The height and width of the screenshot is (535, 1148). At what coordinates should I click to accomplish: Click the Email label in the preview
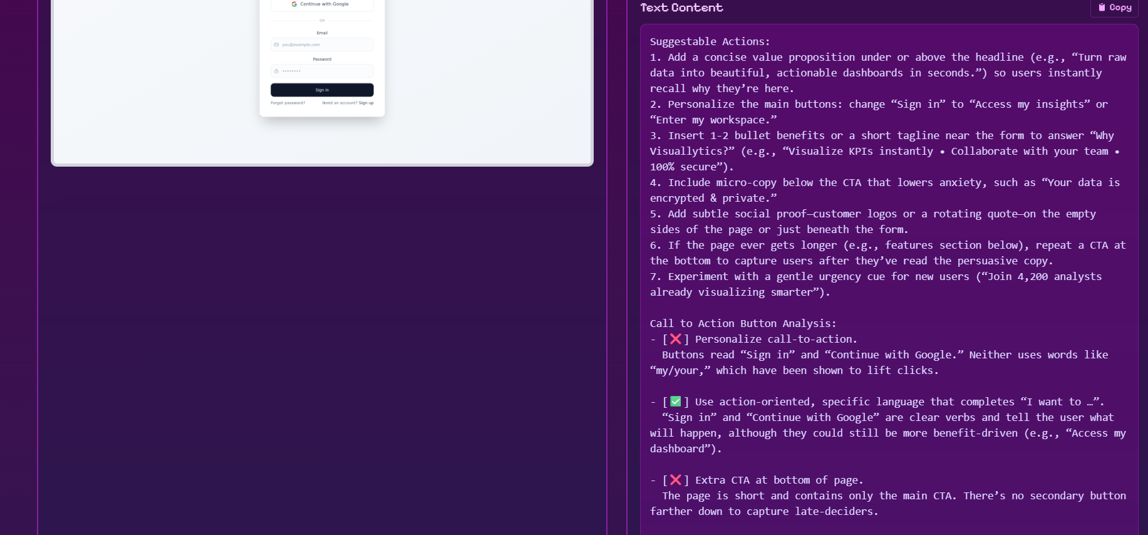click(322, 33)
